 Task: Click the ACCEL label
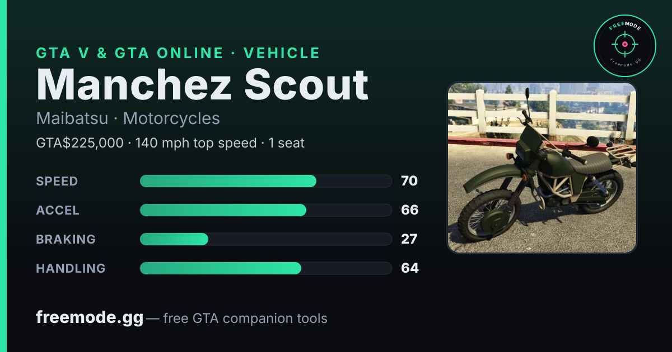coord(58,210)
